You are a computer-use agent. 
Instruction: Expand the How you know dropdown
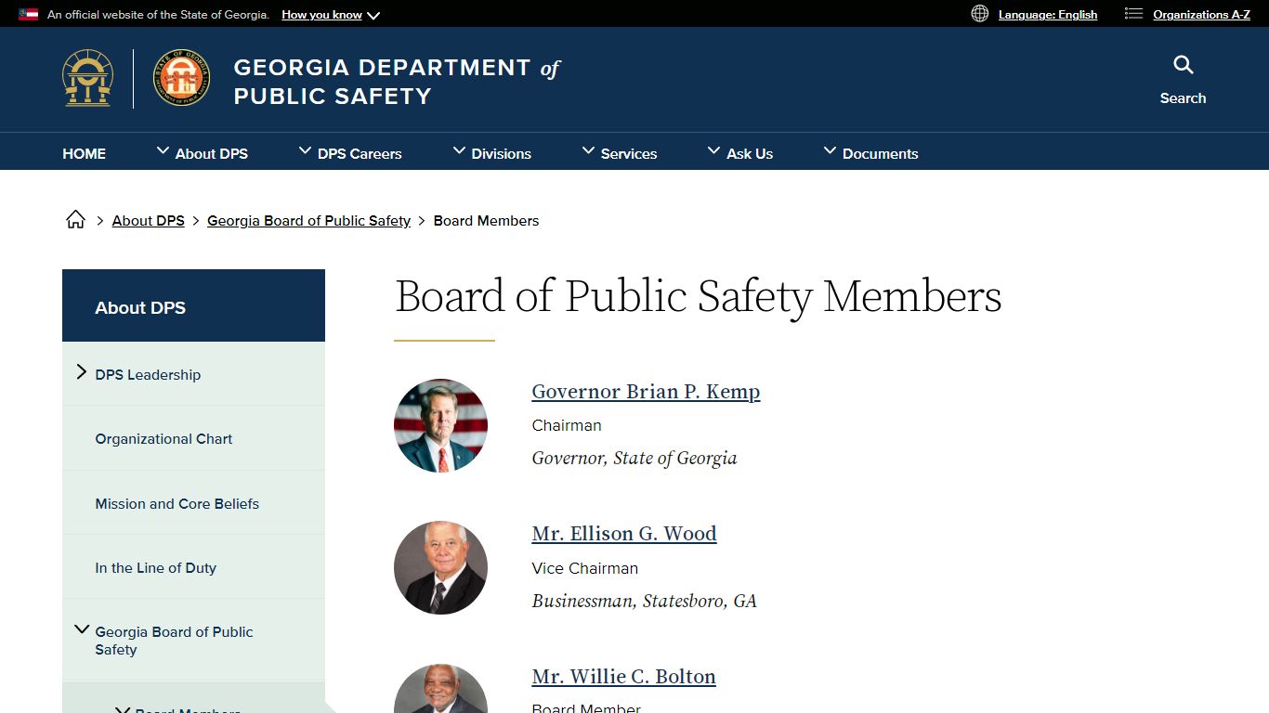[331, 15]
